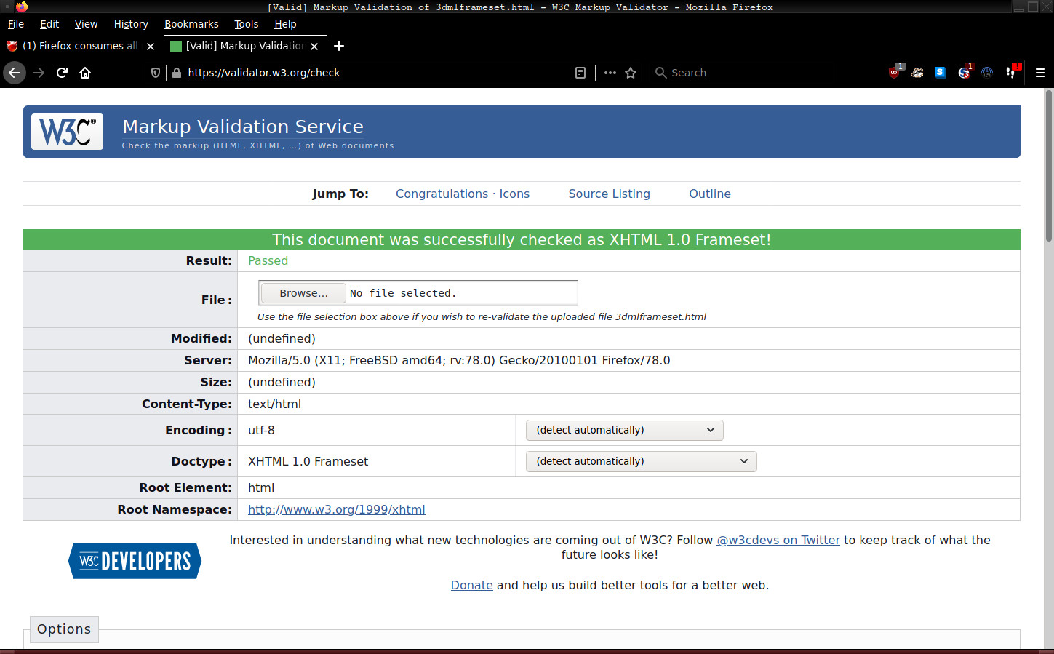Viewport: 1054px width, 654px height.
Task: Open the xhtml namespace URL link
Action: coord(336,509)
